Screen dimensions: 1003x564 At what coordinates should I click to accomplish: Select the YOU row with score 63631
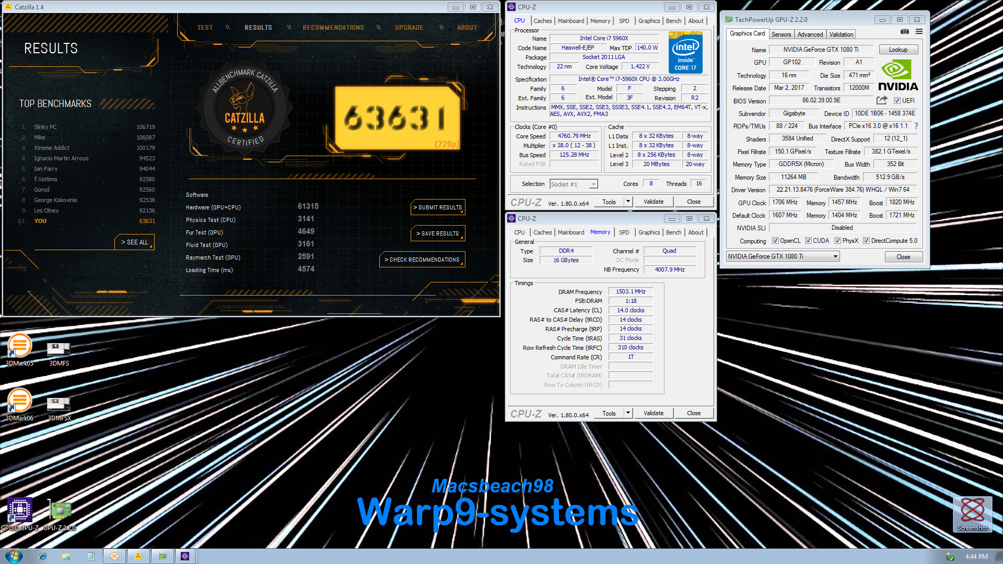click(x=88, y=221)
